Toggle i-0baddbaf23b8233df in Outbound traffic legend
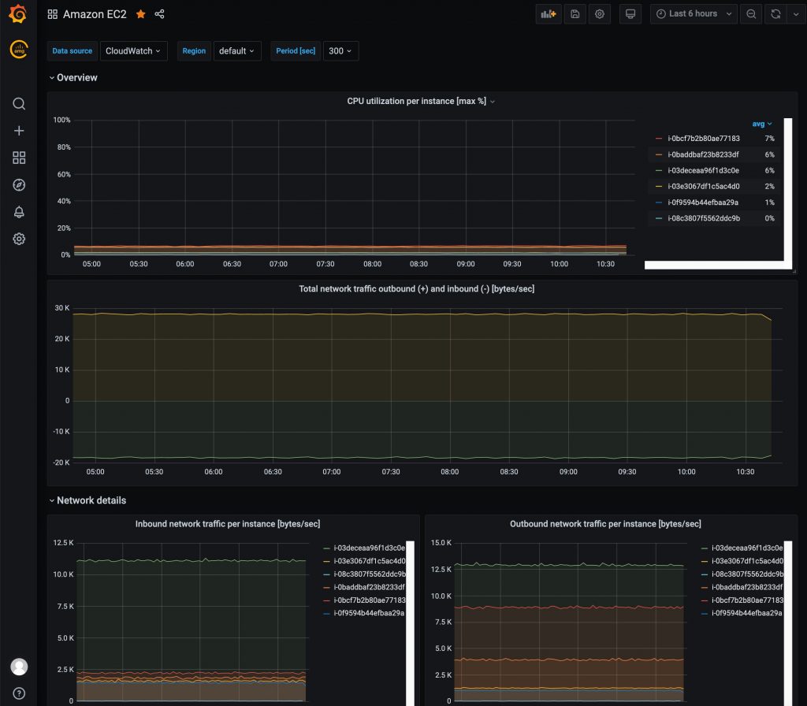 (747, 587)
